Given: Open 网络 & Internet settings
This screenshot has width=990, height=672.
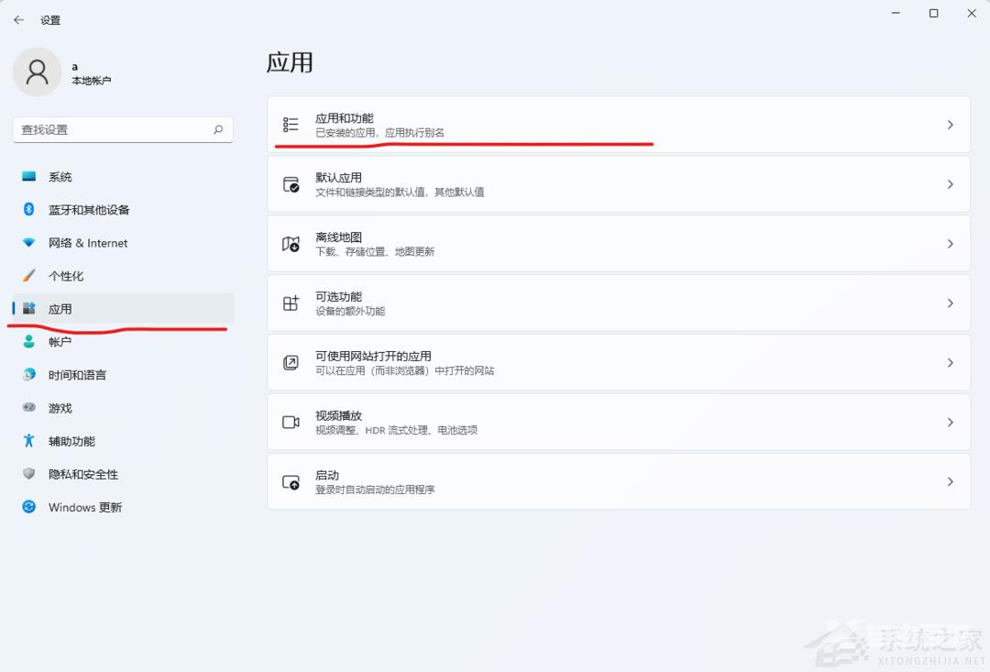Looking at the screenshot, I should pos(87,242).
